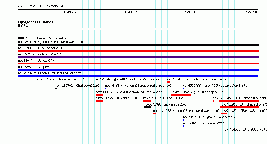Image resolution: width=267 pixels, height=144 pixels.
Task: Click the nsv6399933 Sedlazeck2020 red bar
Action: pyautogui.click(x=138, y=51)
